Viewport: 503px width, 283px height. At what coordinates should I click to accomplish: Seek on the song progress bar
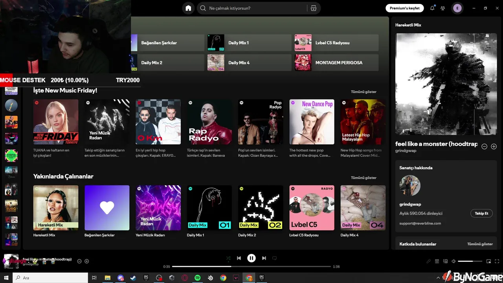pyautogui.click(x=251, y=266)
